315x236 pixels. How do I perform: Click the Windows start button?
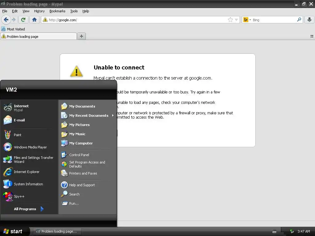tap(15, 231)
